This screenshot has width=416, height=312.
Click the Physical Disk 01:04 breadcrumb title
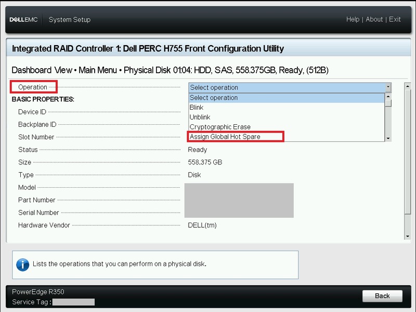click(226, 70)
